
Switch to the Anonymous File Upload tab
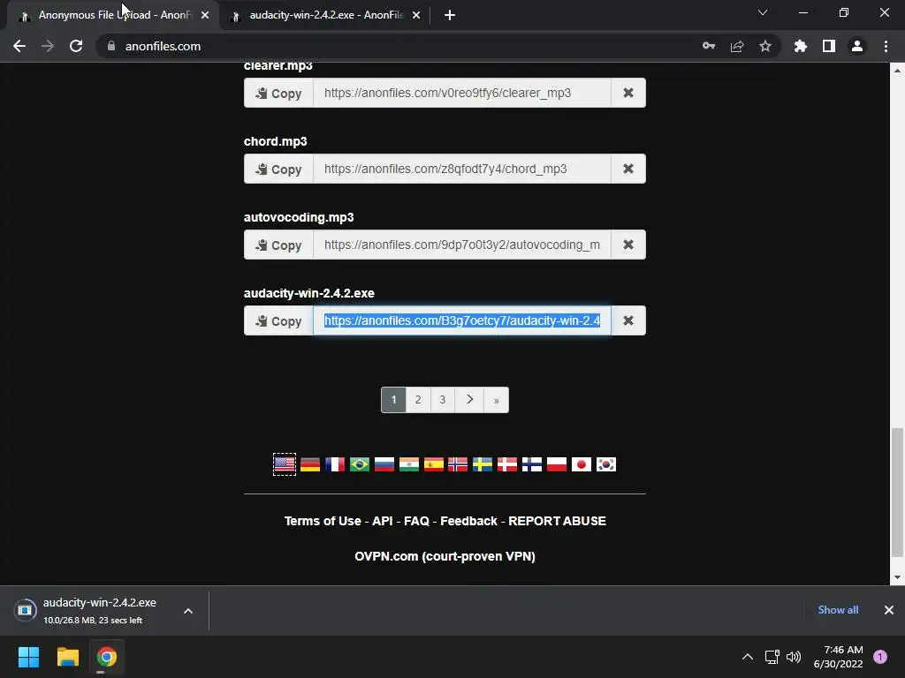pyautogui.click(x=114, y=16)
